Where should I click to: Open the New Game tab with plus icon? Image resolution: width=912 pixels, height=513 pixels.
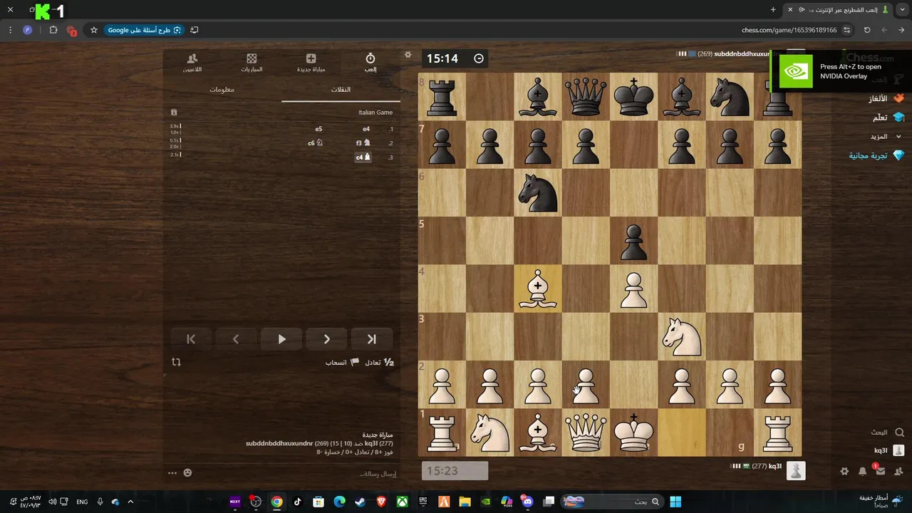click(311, 62)
